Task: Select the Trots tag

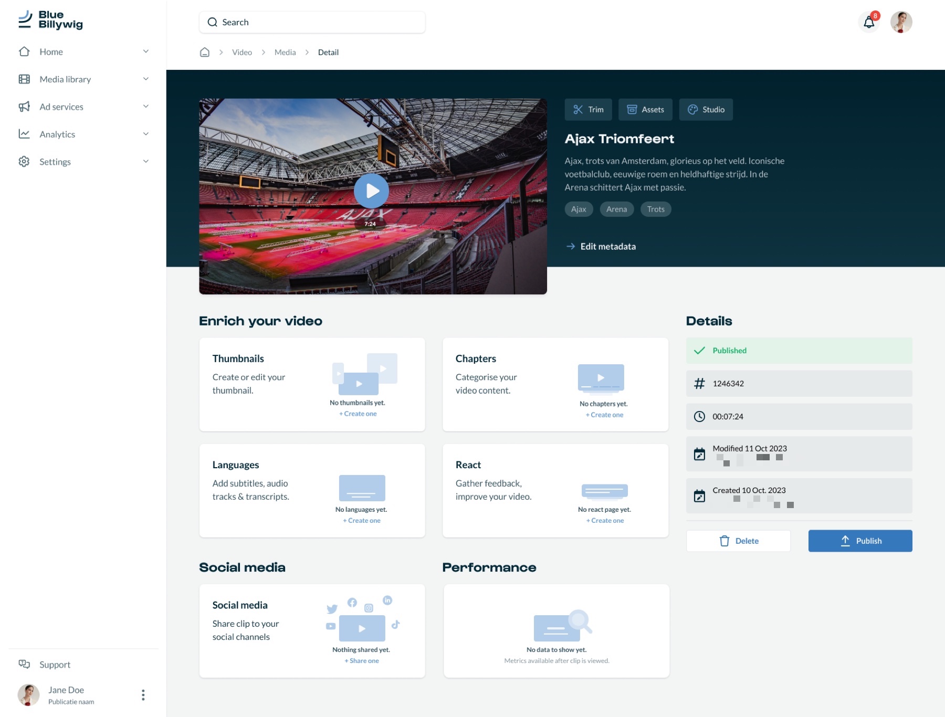Action: [656, 209]
